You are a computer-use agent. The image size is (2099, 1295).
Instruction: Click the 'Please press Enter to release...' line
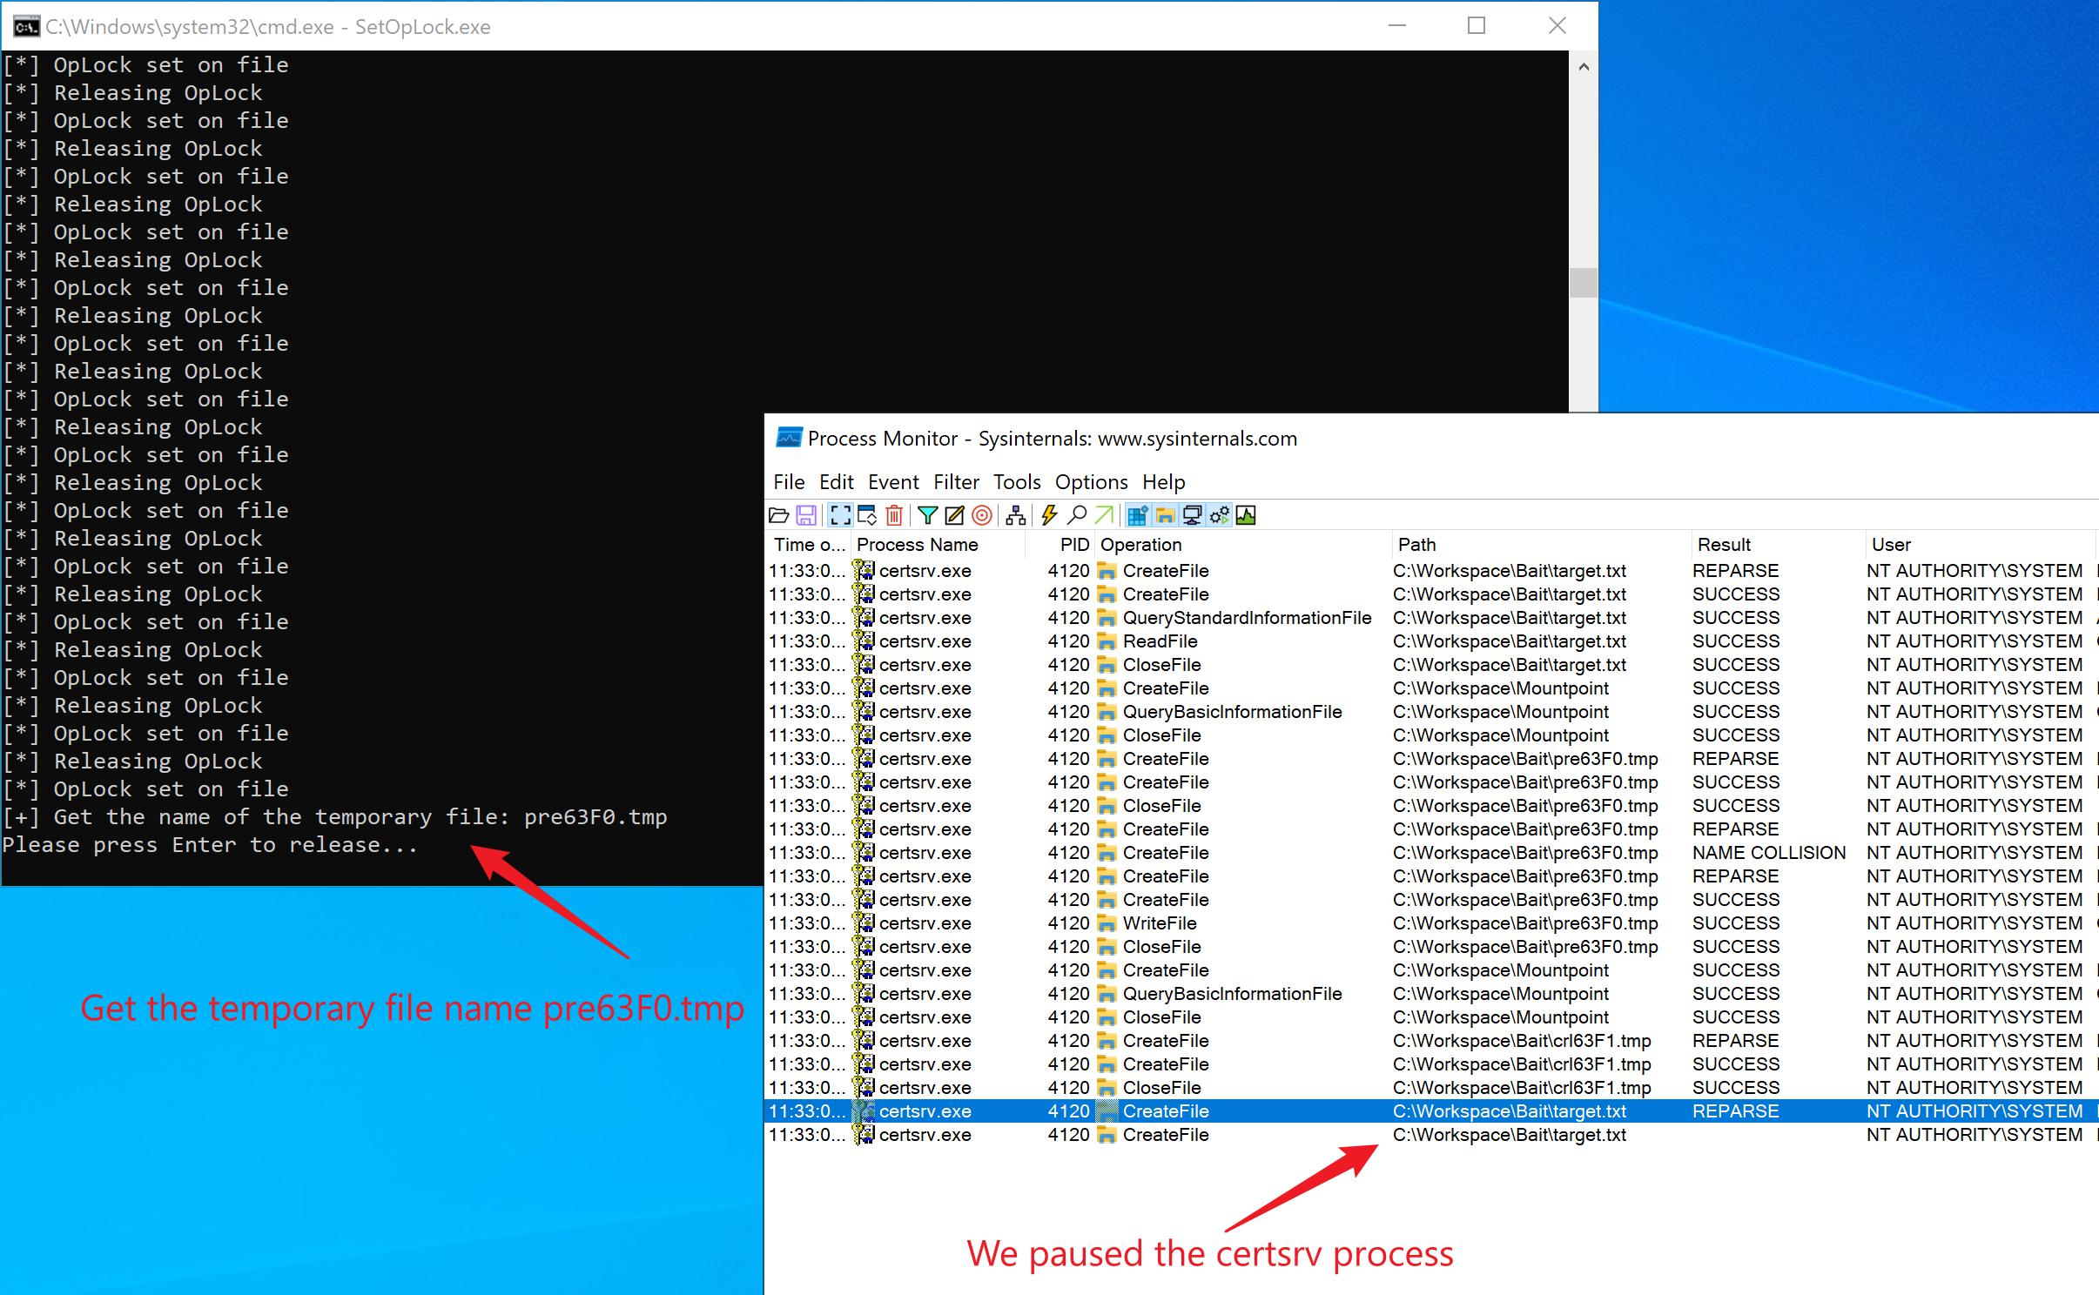point(210,845)
